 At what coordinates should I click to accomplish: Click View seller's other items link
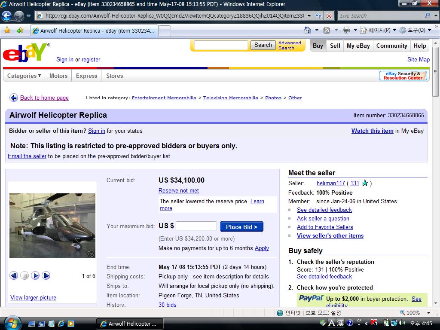(330, 236)
